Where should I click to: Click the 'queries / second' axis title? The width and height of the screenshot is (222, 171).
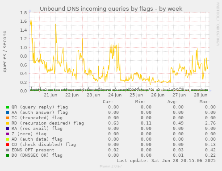click(5, 51)
